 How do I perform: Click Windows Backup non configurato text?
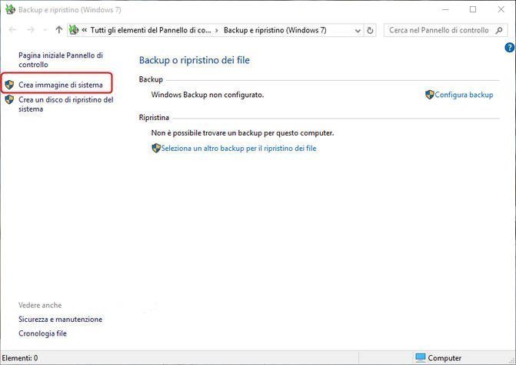208,95
